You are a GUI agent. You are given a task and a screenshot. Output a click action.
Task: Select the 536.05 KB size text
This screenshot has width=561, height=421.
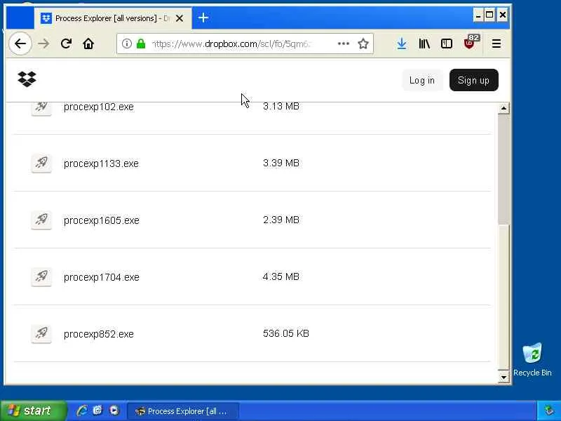coord(286,333)
